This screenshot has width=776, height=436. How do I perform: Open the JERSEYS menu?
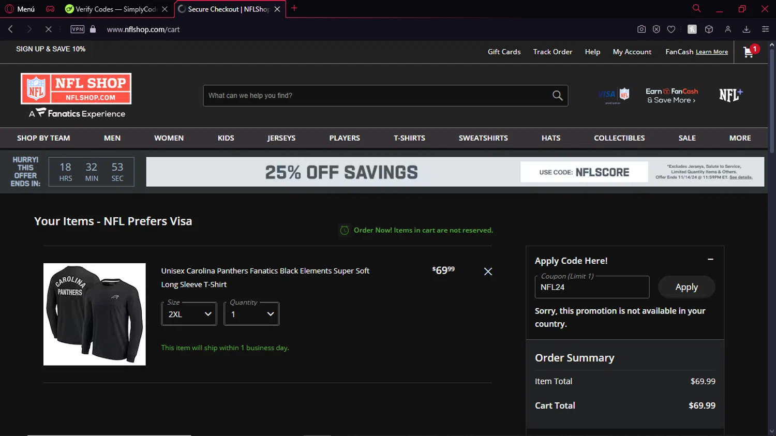click(281, 138)
